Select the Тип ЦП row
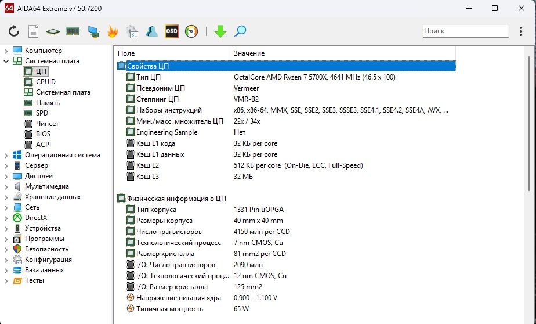 (x=286, y=77)
